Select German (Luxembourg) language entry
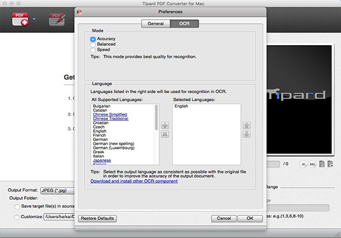Screen dimensions: 341x238 (x=113, y=148)
